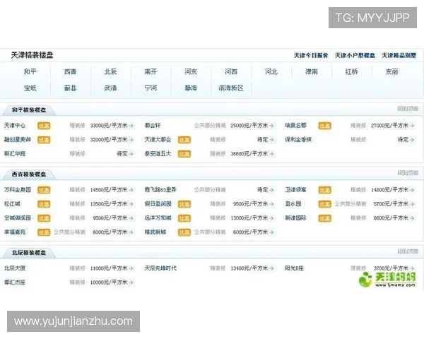Click the arrow icon after 天津中心 price
Viewport: 424px width, 339px height.
(131, 126)
